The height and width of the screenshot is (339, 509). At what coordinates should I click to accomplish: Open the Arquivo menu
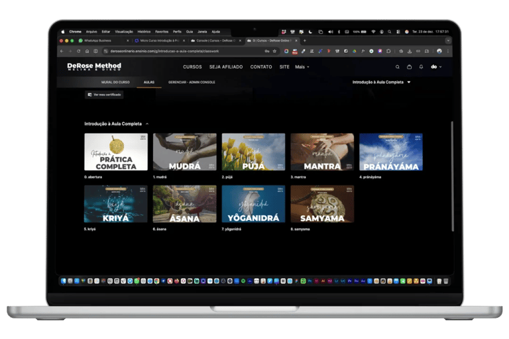pyautogui.click(x=91, y=32)
